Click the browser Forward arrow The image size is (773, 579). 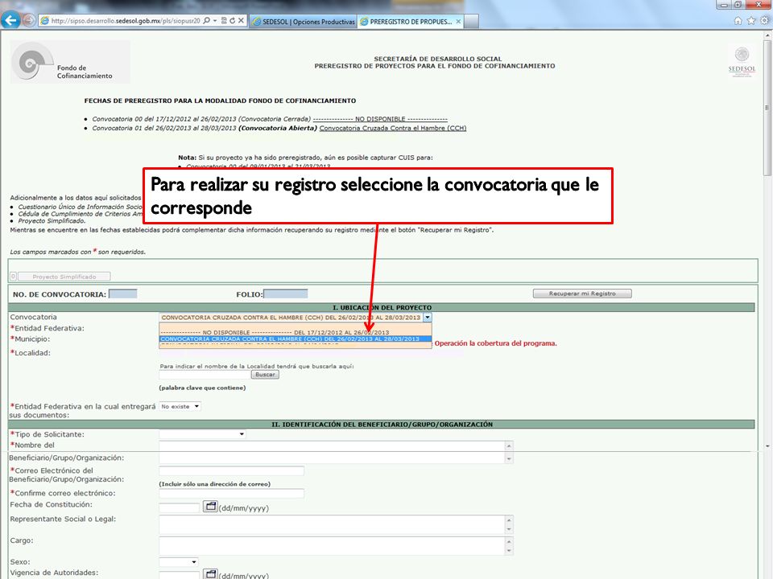coord(30,21)
